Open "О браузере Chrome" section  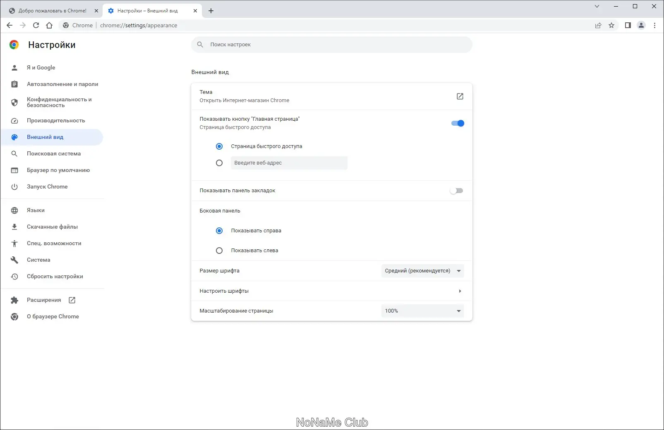[53, 316]
